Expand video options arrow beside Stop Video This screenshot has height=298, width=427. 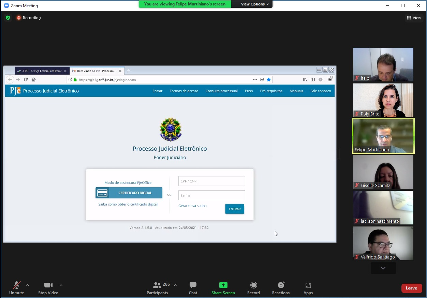pos(61,285)
